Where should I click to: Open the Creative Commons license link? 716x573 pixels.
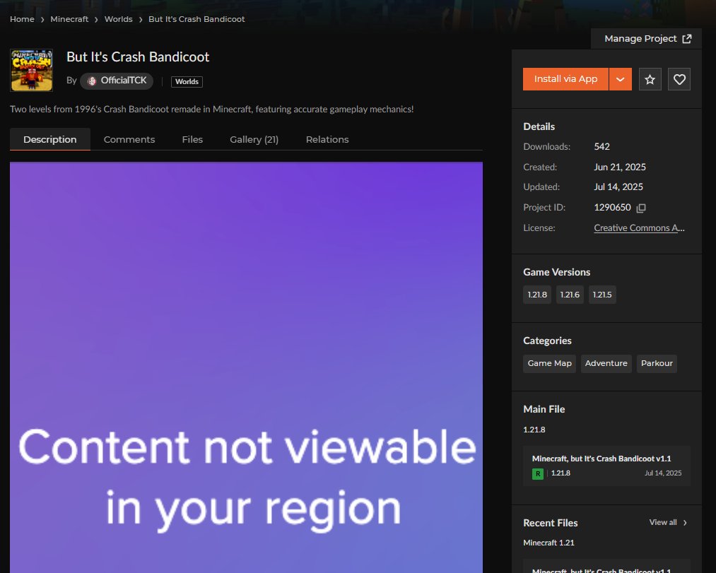point(639,228)
